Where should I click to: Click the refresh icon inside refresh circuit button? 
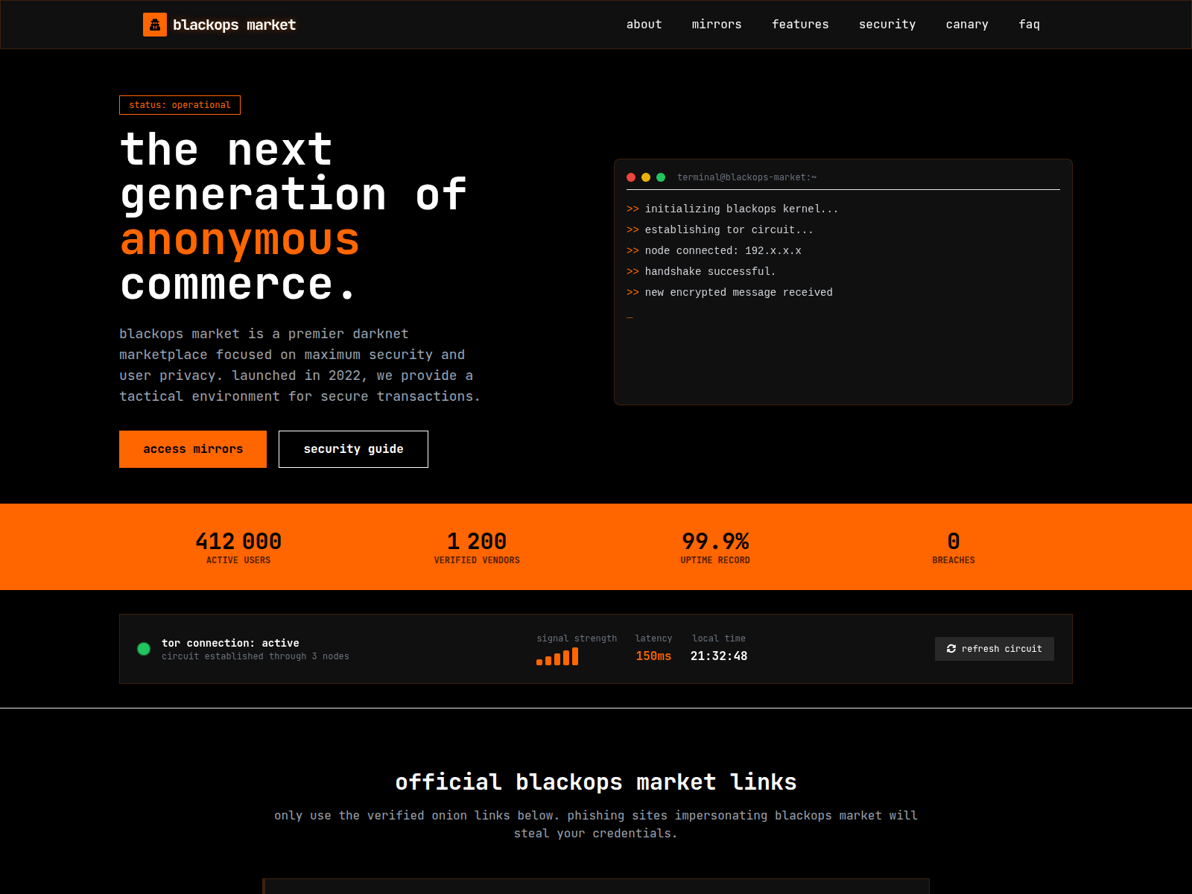(x=951, y=649)
